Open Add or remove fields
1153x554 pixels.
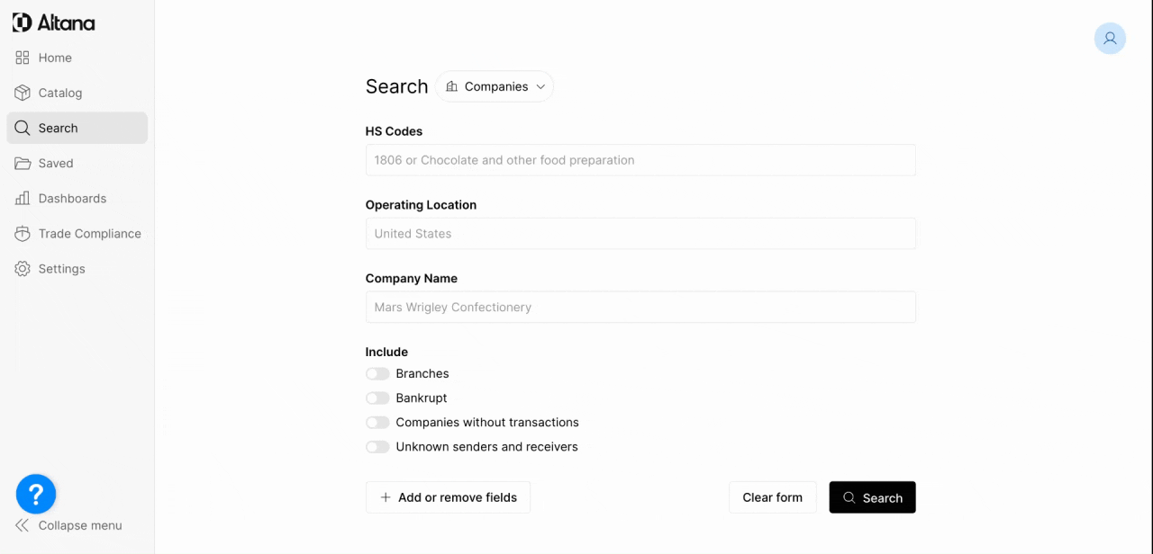point(448,497)
